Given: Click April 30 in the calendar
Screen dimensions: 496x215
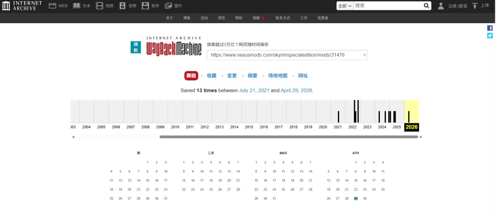Looking at the screenshot, I should 365,198.
